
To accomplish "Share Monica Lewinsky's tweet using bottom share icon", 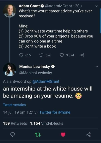I will (88, 134).
